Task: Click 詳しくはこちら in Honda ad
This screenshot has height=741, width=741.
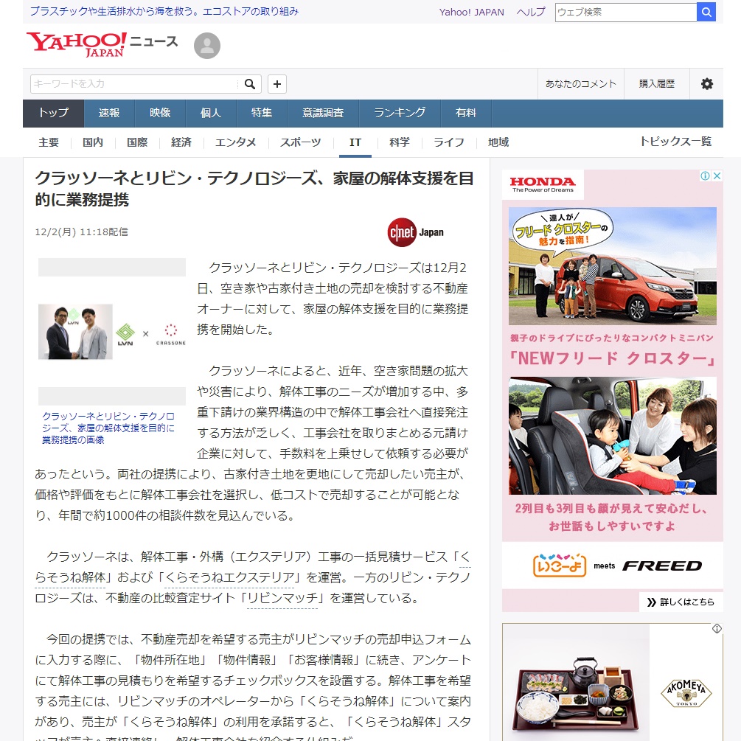Action: [681, 602]
